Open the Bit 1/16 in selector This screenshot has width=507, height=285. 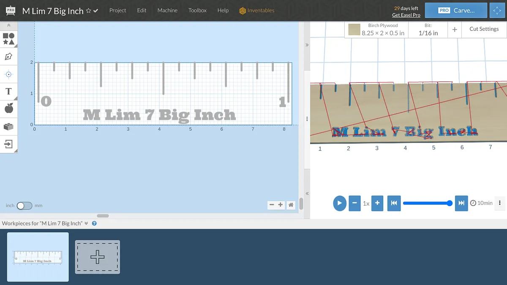pos(428,30)
